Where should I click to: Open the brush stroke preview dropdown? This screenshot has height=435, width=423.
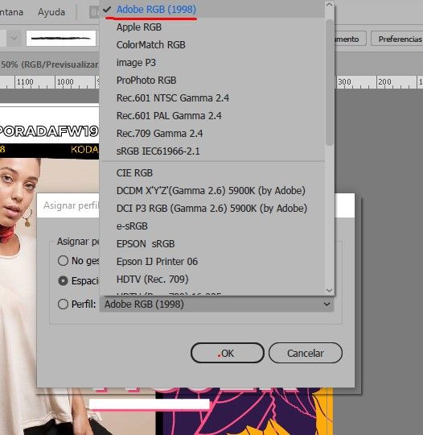pos(61,39)
